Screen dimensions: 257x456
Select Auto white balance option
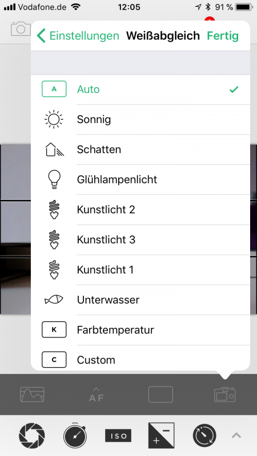pyautogui.click(x=140, y=89)
